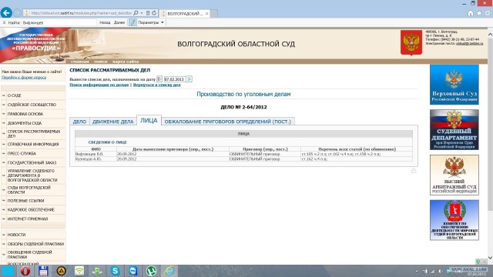Click Вернуться к списку дел link
Image resolution: width=493 pixels, height=277 pixels.
[156, 85]
